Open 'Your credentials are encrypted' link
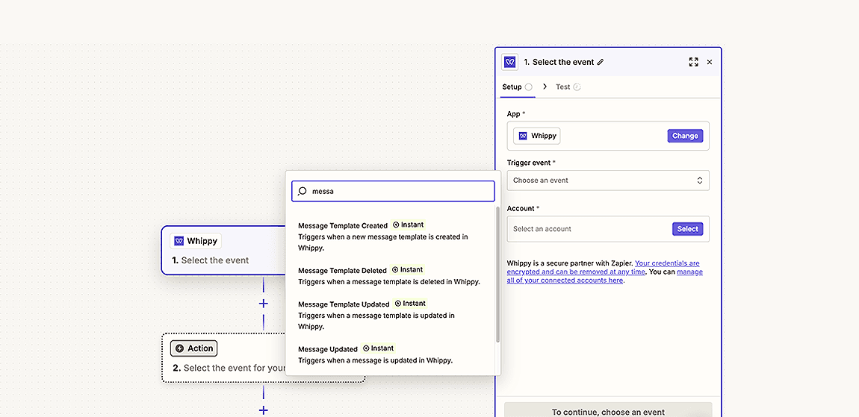The height and width of the screenshot is (417, 859). tap(603, 268)
